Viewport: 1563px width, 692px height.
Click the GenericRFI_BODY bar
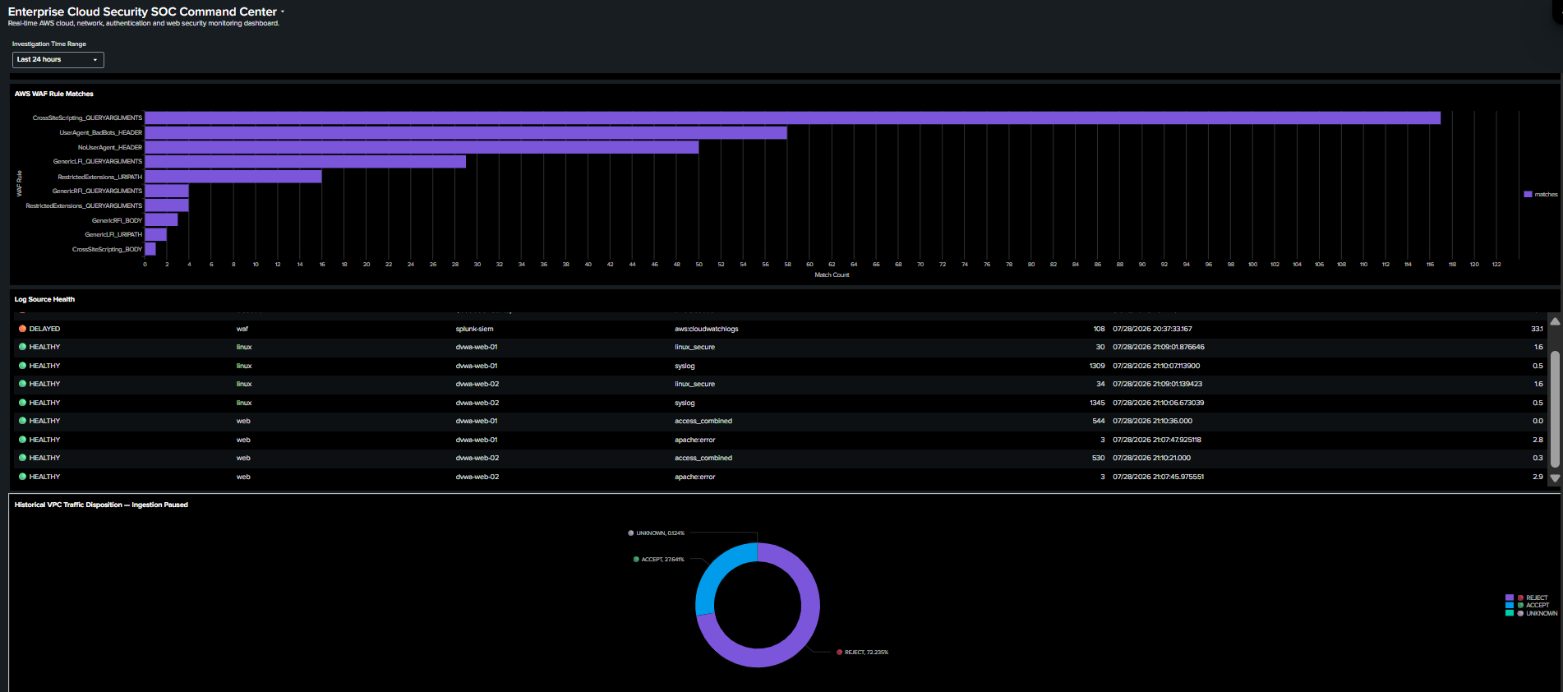click(161, 220)
